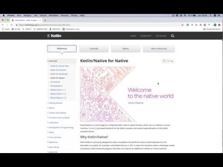Image resolution: width=223 pixels, height=167 pixels.
Task: Click the Spotlight search icon in menu bar
Action: tap(210, 15)
